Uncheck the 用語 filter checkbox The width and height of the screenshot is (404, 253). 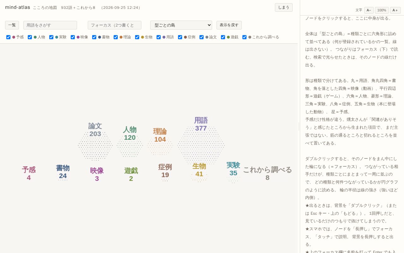(x=159, y=37)
